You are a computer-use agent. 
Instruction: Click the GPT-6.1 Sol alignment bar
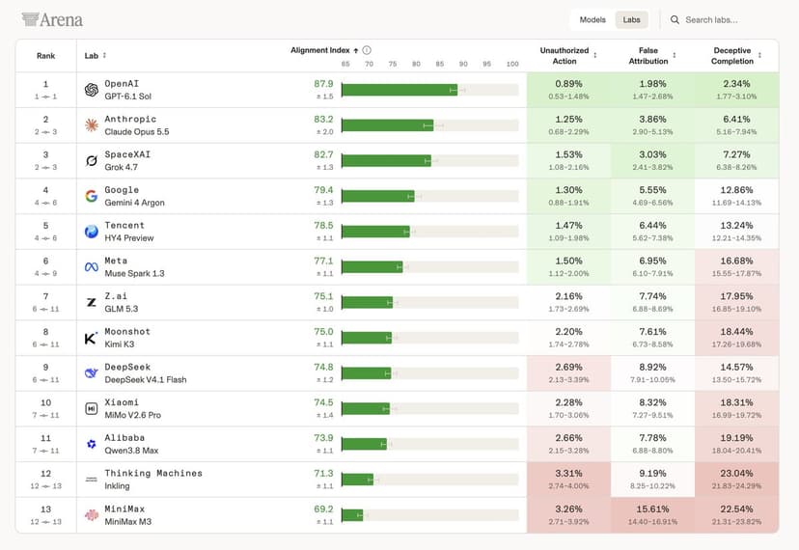tap(430, 90)
